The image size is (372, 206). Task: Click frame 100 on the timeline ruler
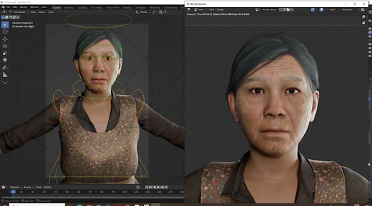point(125,192)
